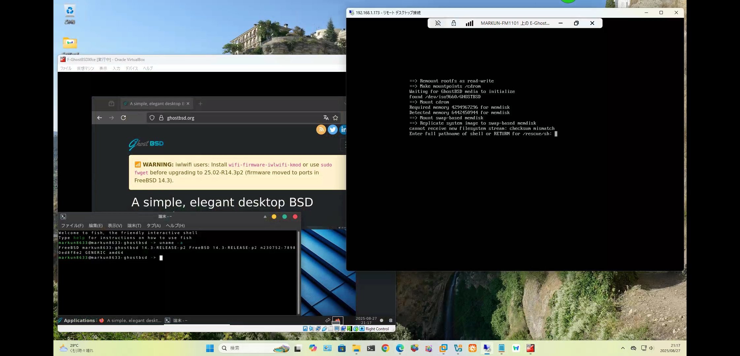This screenshot has height=356, width=740.
Task: Toggle Firefox tracking protection shield icon
Action: (152, 118)
